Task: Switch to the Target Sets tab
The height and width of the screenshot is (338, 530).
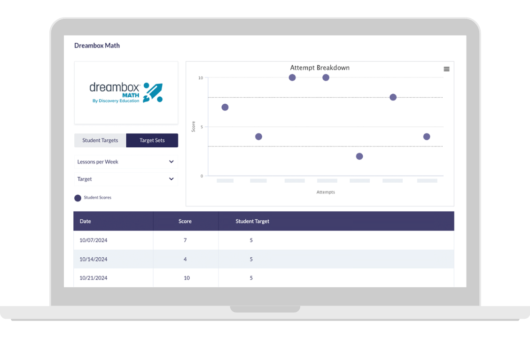Action: tap(152, 140)
